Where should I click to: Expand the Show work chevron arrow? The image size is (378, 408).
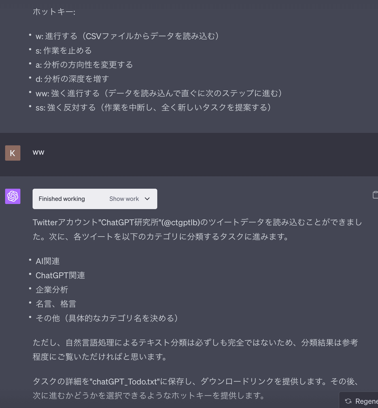147,199
